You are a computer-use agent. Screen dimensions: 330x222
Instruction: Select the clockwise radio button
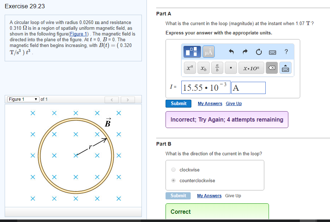point(173,170)
